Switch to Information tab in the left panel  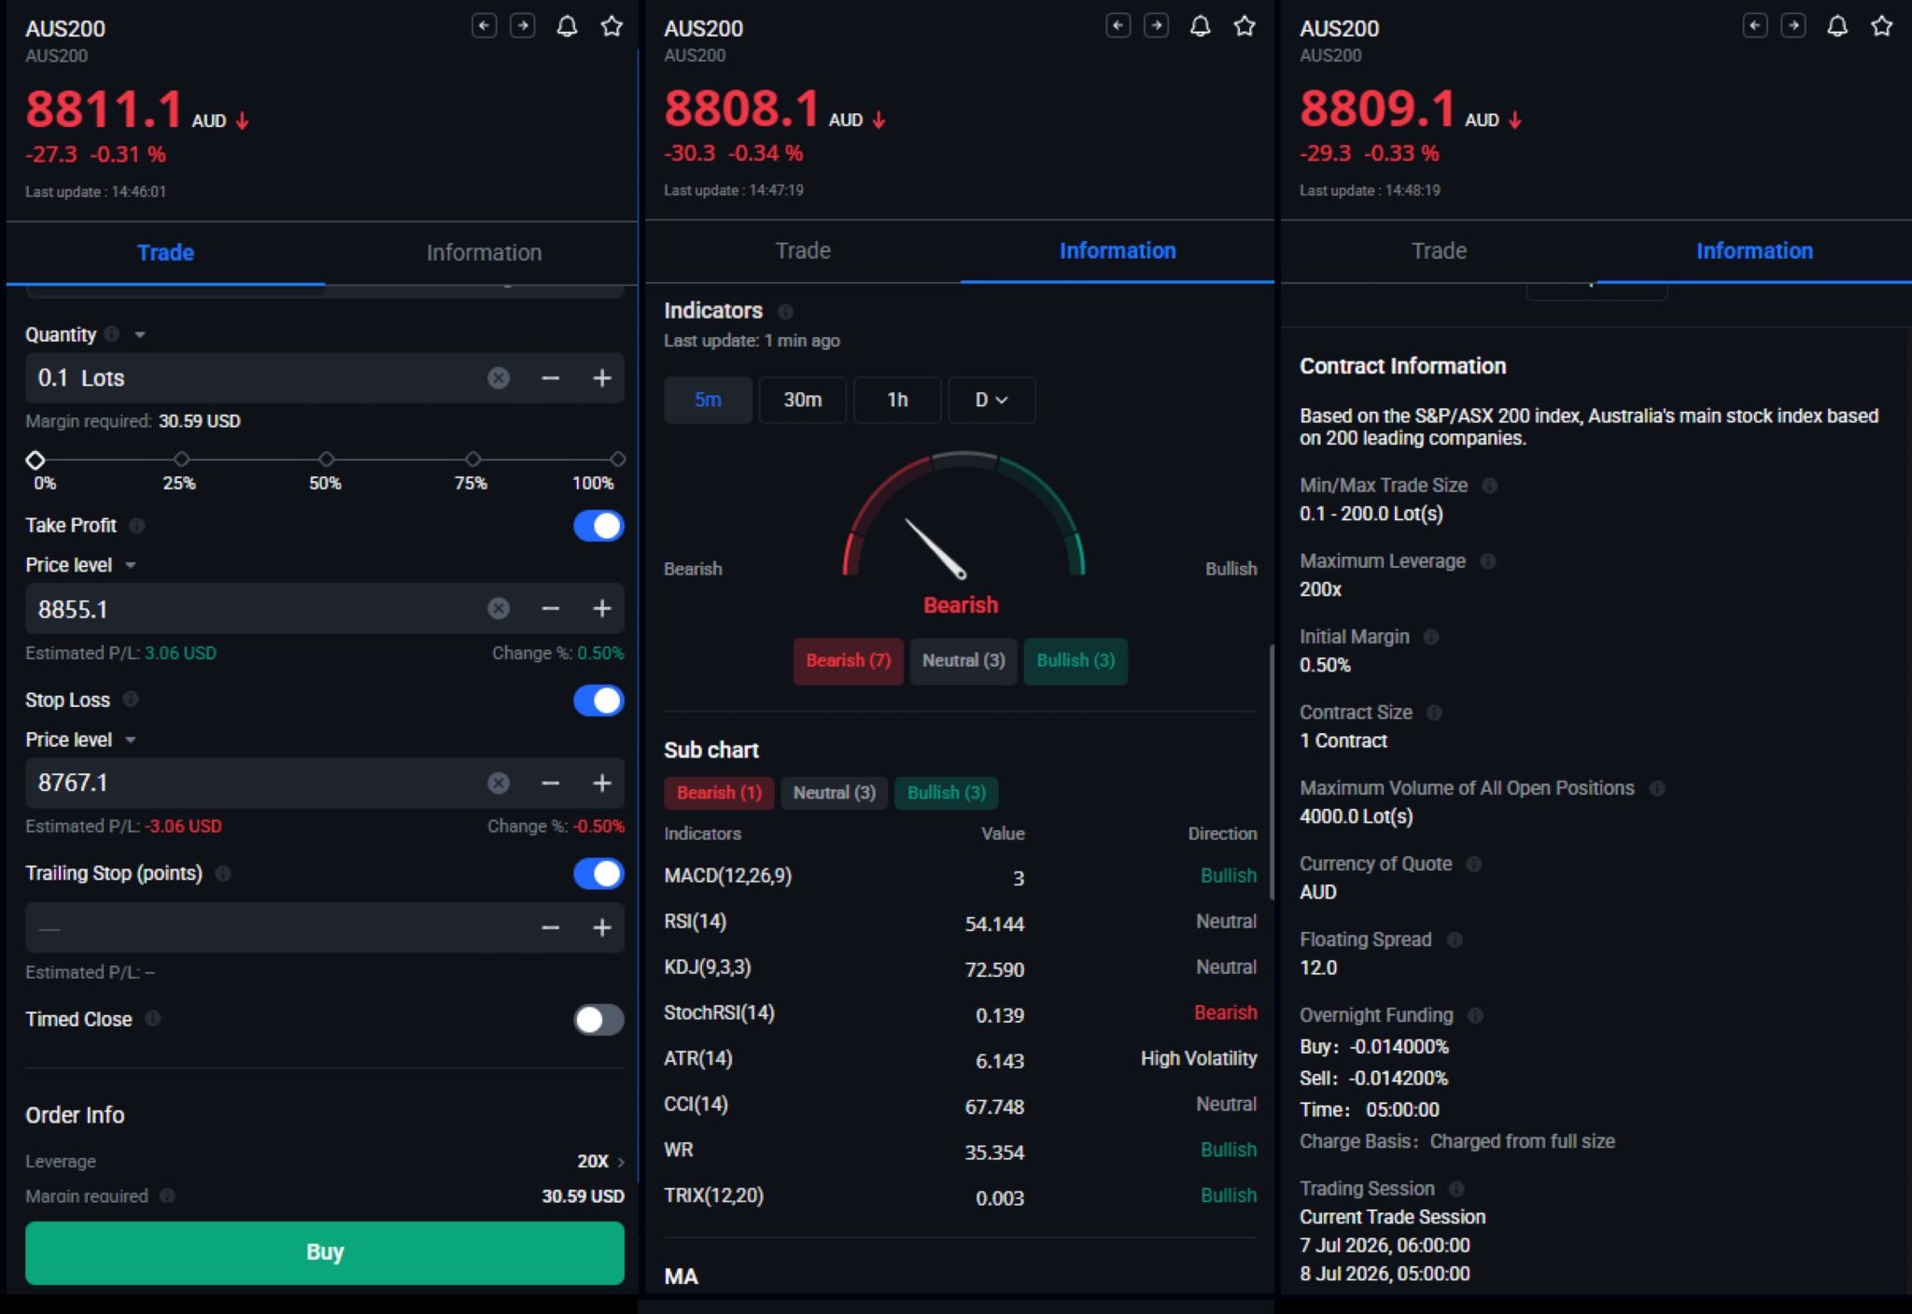click(x=484, y=252)
